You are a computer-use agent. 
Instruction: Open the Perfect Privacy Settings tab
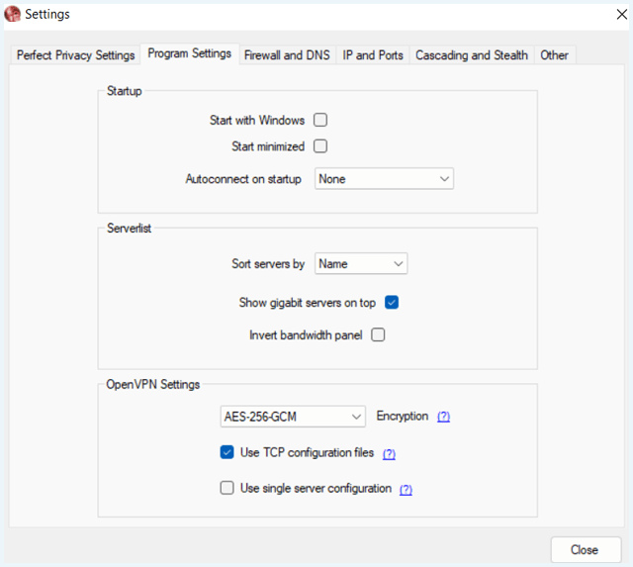pyautogui.click(x=75, y=55)
